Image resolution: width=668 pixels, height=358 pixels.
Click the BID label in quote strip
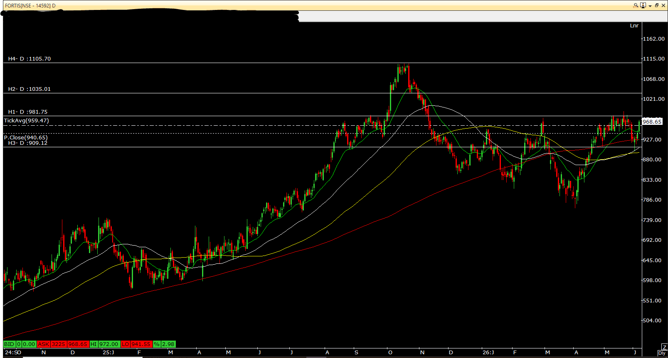9,344
